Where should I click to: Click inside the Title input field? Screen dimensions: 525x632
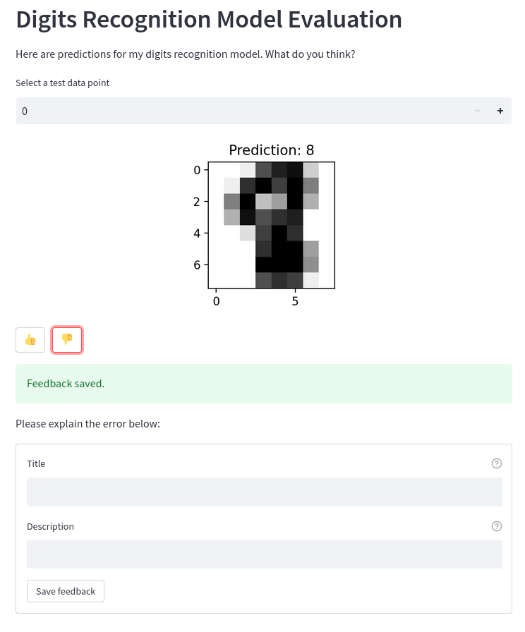click(264, 492)
